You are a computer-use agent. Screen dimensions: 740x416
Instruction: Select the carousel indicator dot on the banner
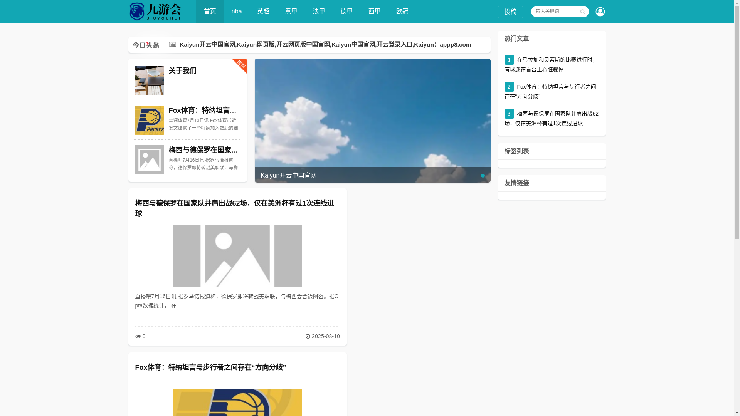coord(483,176)
